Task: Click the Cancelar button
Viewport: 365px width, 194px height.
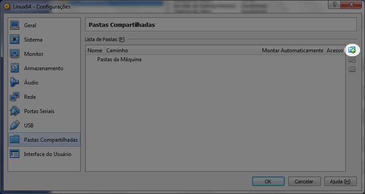Action: pyautogui.click(x=304, y=181)
